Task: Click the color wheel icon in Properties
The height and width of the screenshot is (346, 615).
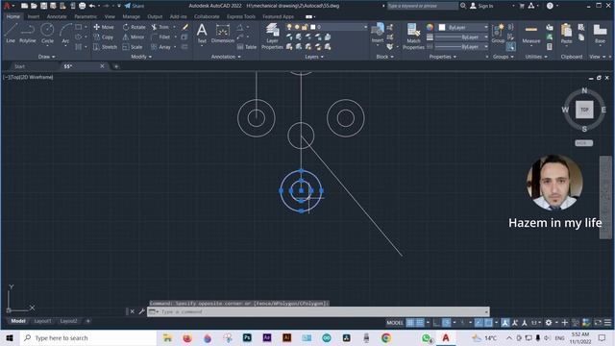Action: point(430,27)
